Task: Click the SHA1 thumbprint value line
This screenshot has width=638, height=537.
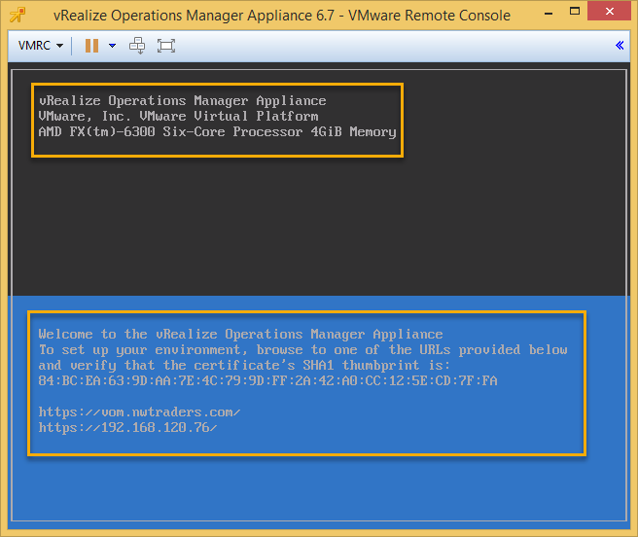Action: click(x=267, y=380)
